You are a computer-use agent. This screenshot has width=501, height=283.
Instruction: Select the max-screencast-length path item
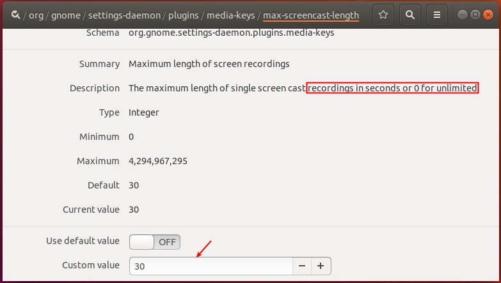coord(311,15)
